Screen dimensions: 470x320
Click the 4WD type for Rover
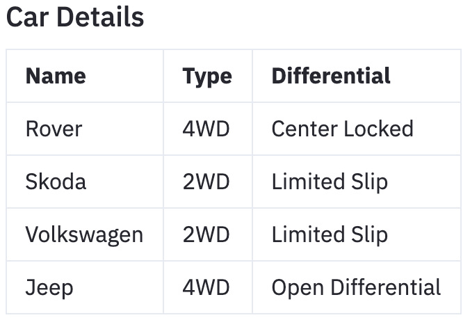[x=206, y=129]
